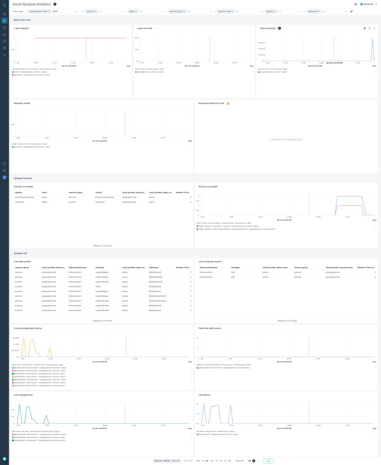
Task: Click linkconnection1 Start event row
Action: [287, 272]
